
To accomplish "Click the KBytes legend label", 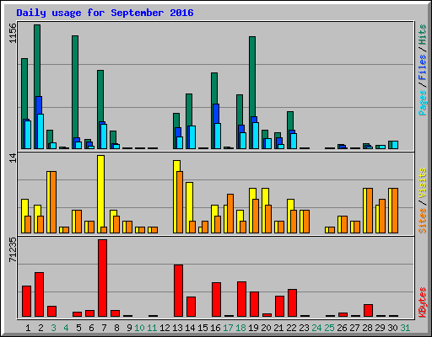I will [x=423, y=302].
